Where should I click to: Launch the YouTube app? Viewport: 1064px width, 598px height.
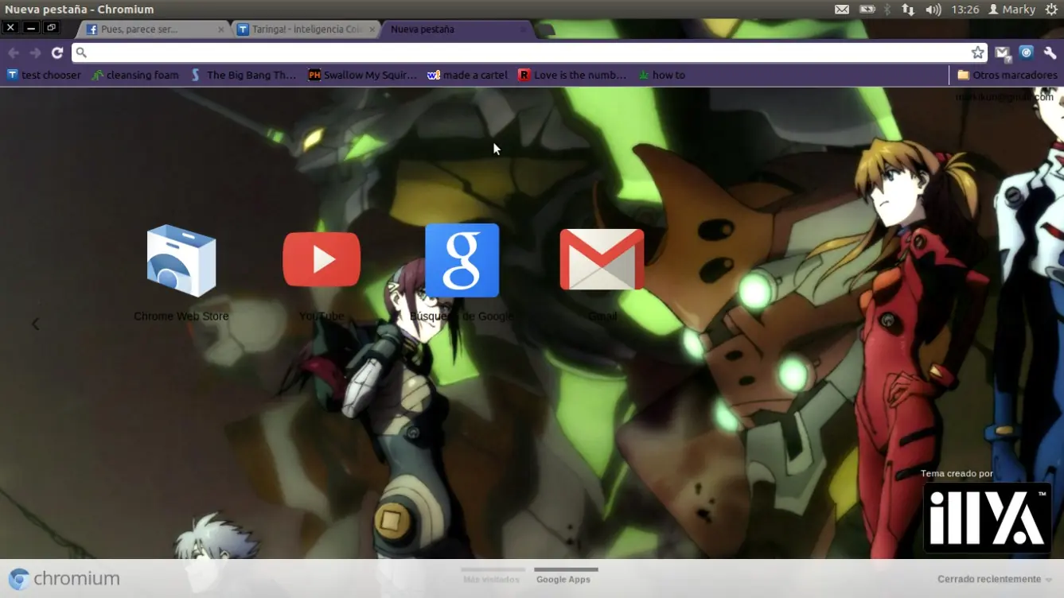tap(322, 259)
